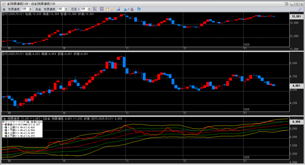This screenshot has height=165, width=305.
Task: Select the arrow pointer cursor tool
Action: 102,9
